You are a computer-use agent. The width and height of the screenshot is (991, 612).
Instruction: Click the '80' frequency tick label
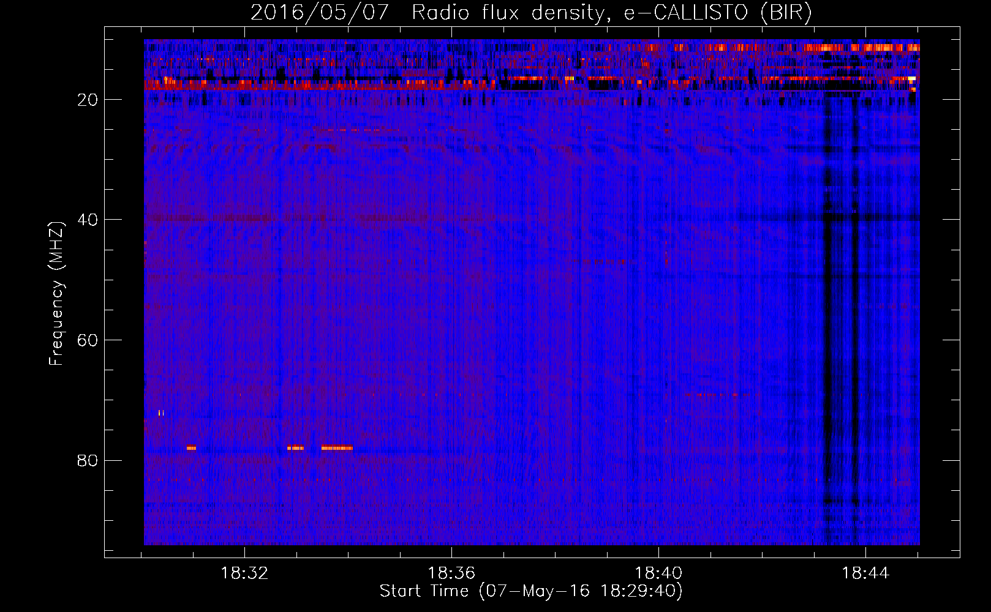88,460
